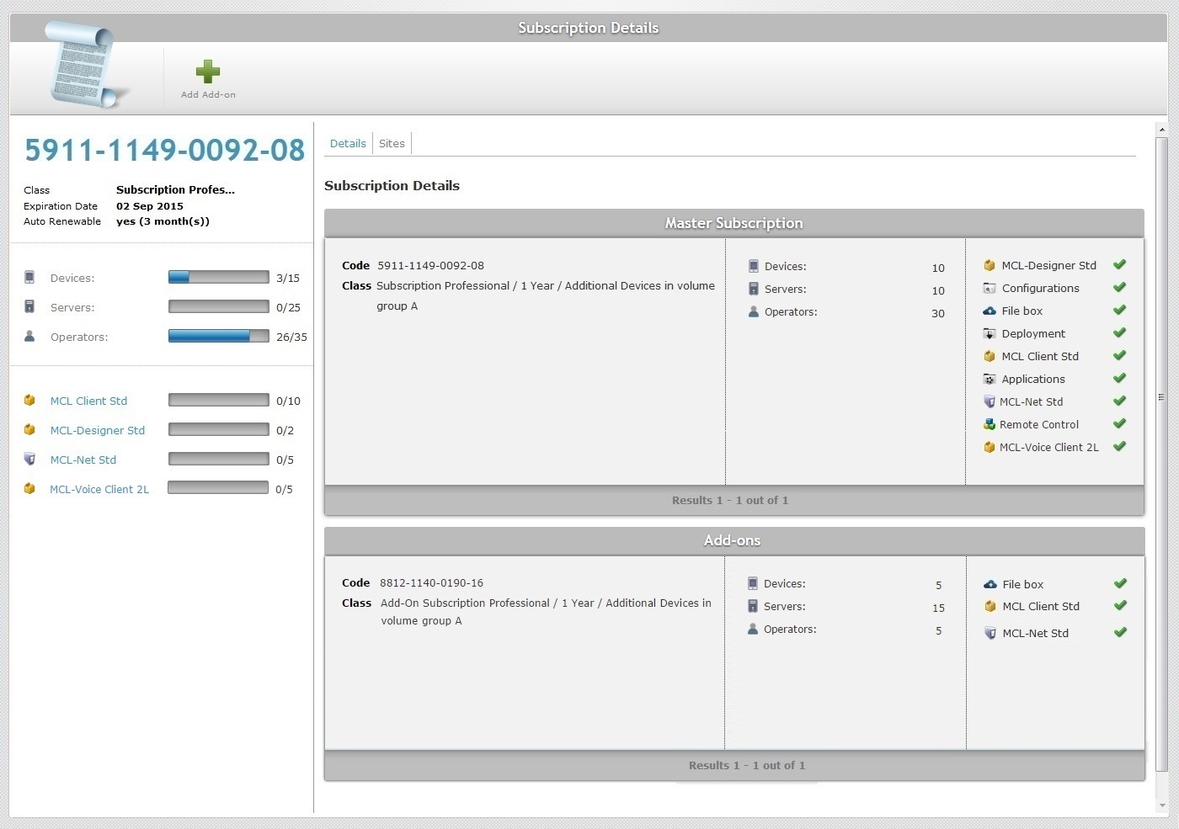Open the MCL-Voice Client 2L link

tap(99, 489)
